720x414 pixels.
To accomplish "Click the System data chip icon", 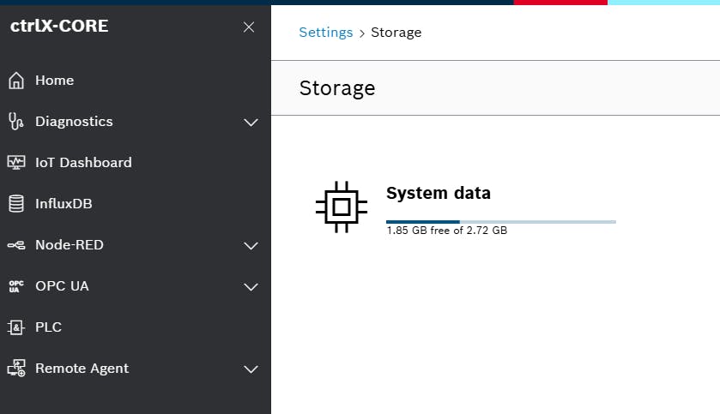I will 341,207.
